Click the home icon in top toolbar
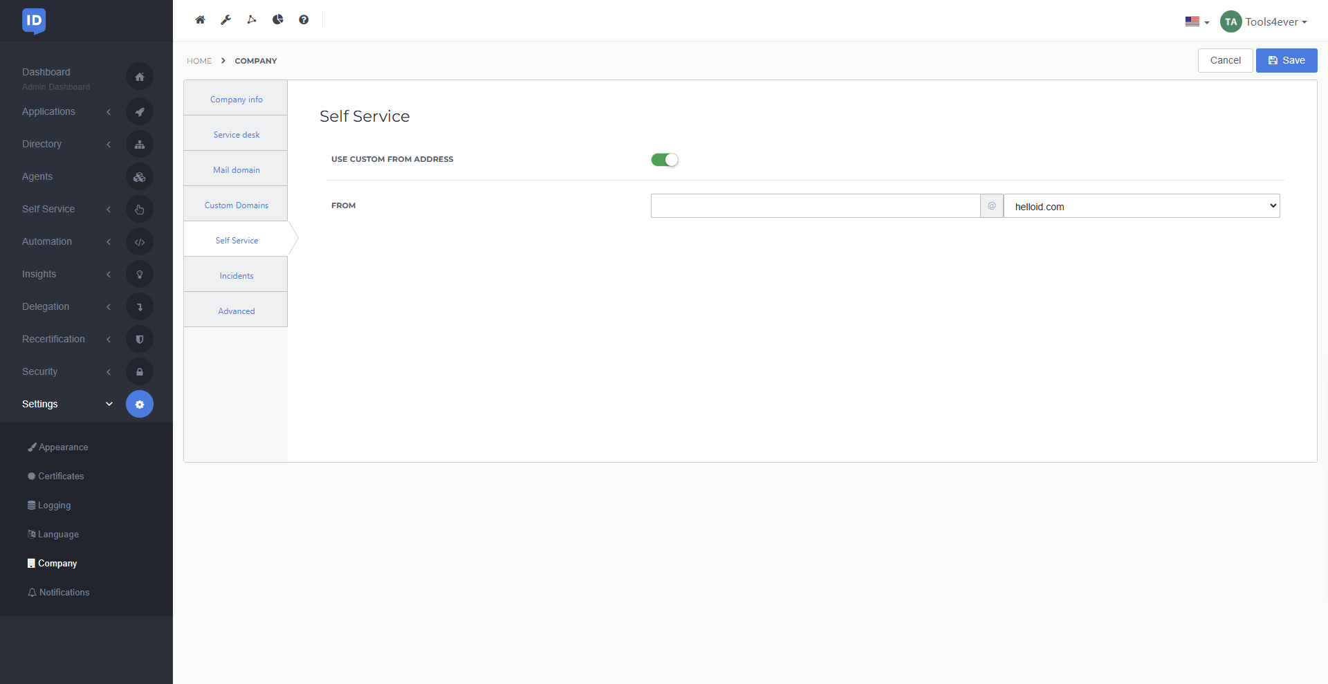This screenshot has height=684, width=1328. click(x=200, y=19)
